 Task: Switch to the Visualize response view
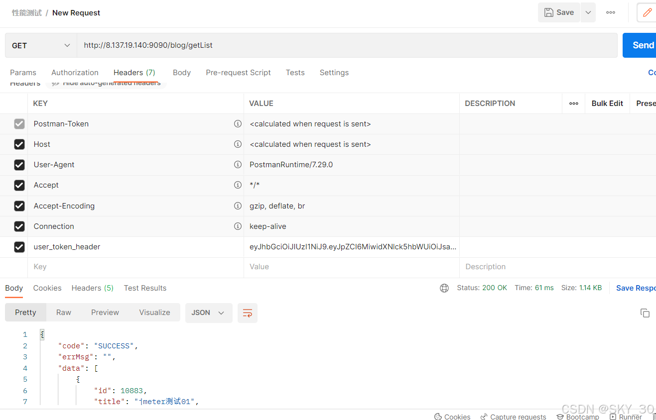coord(154,313)
